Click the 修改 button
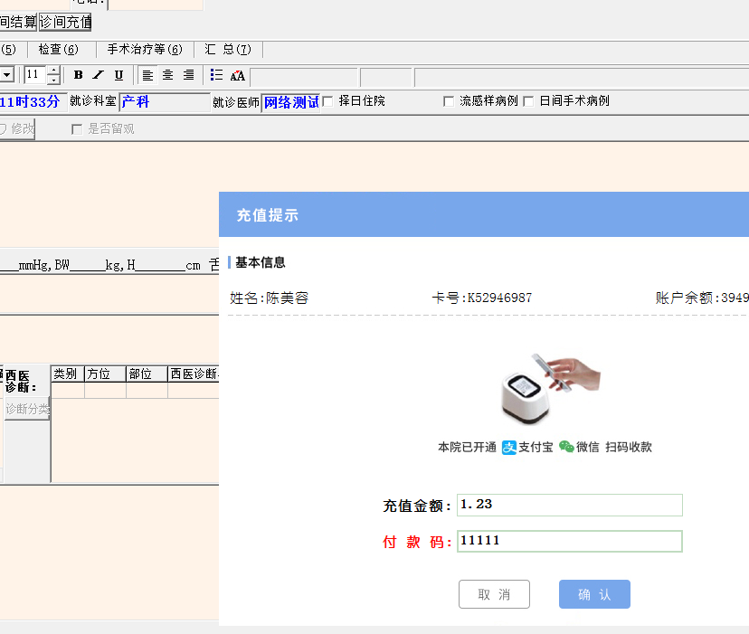This screenshot has height=634, width=749. pos(16,129)
